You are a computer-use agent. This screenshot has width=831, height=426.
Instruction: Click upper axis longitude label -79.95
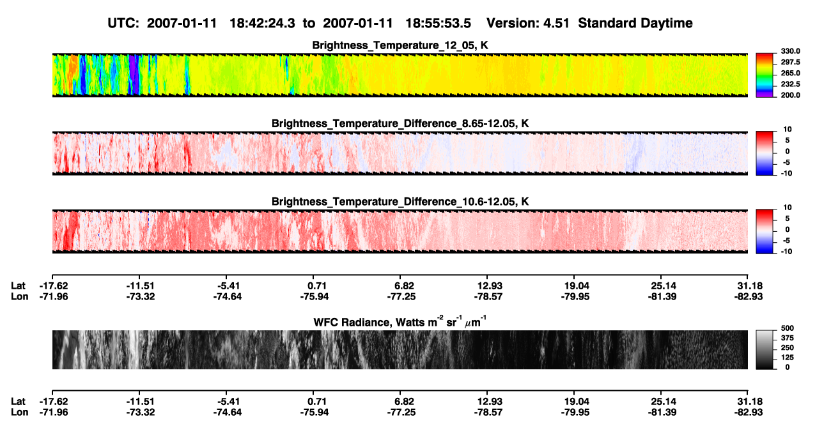point(574,296)
